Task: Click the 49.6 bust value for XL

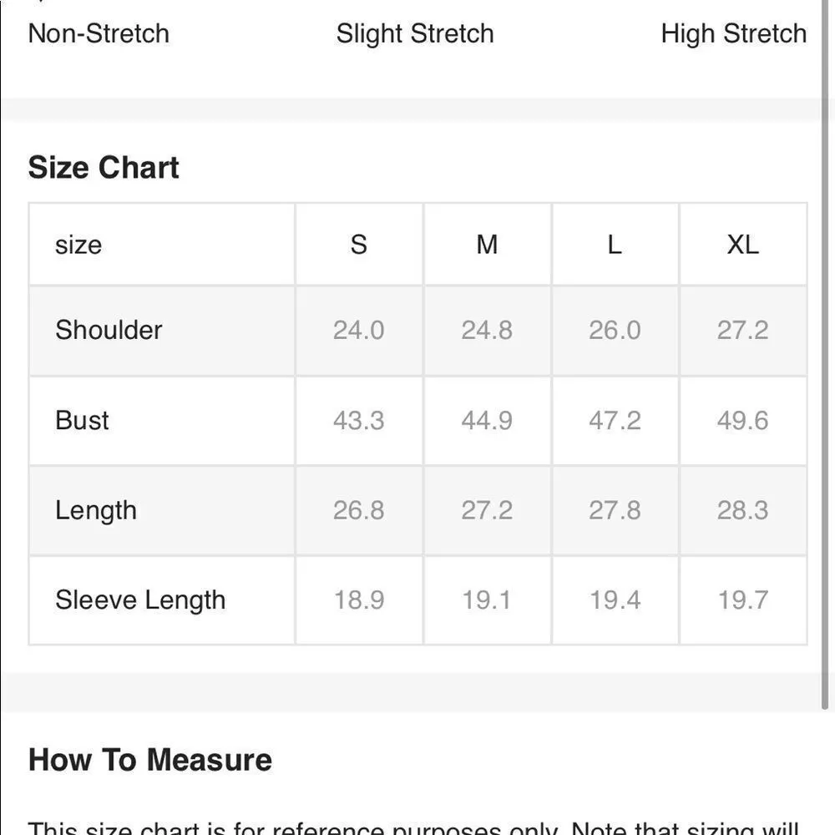Action: click(x=742, y=420)
